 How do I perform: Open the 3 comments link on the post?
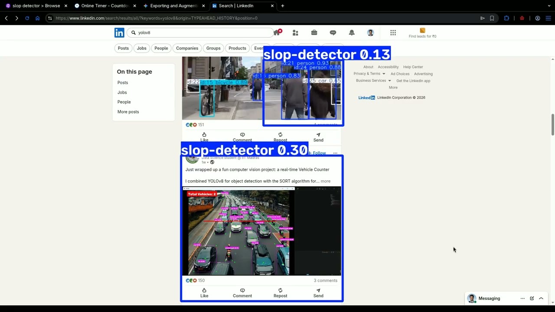[x=326, y=280]
